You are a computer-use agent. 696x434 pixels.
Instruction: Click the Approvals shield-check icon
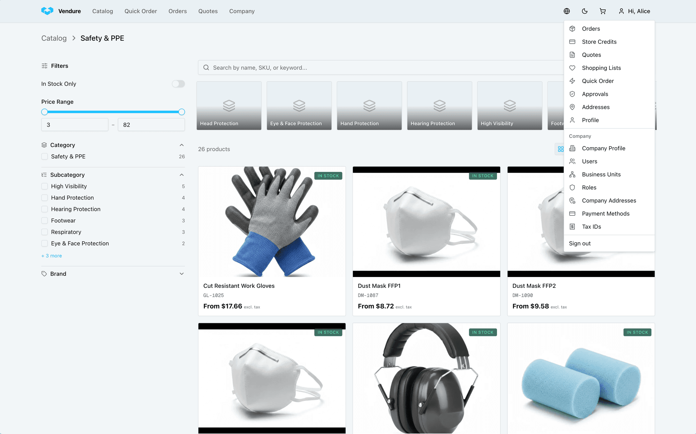572,94
